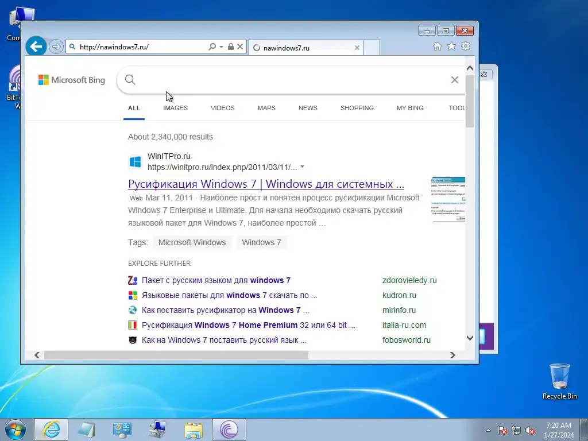Viewport: 588px width, 441px height.
Task: Open Как поставить русификатор на Windows 7
Action: pos(225,310)
